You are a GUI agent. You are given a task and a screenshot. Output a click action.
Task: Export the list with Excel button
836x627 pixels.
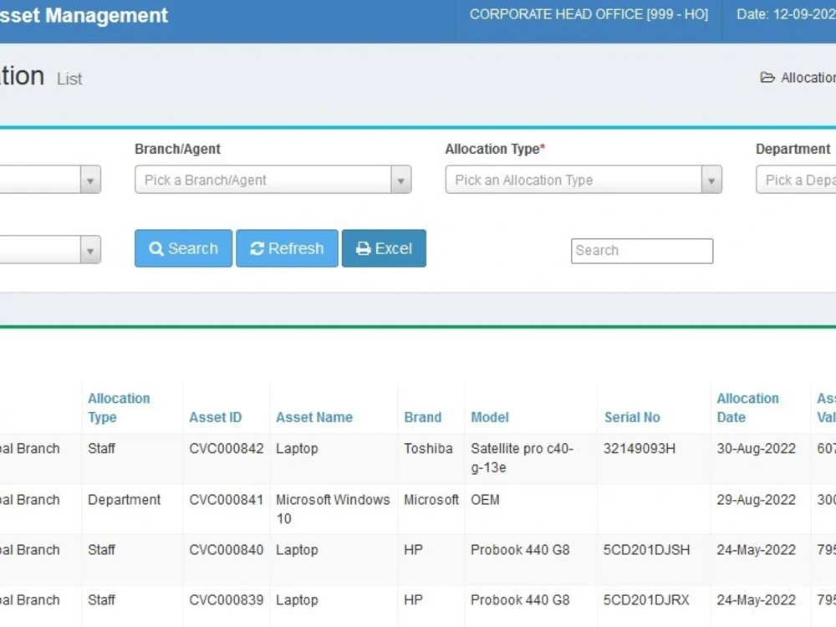point(384,248)
